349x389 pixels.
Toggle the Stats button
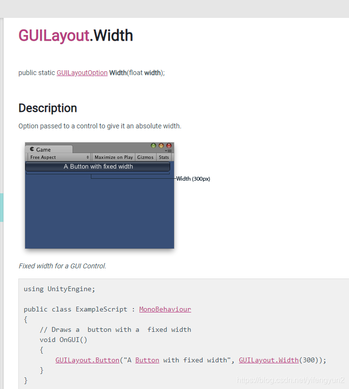163,157
